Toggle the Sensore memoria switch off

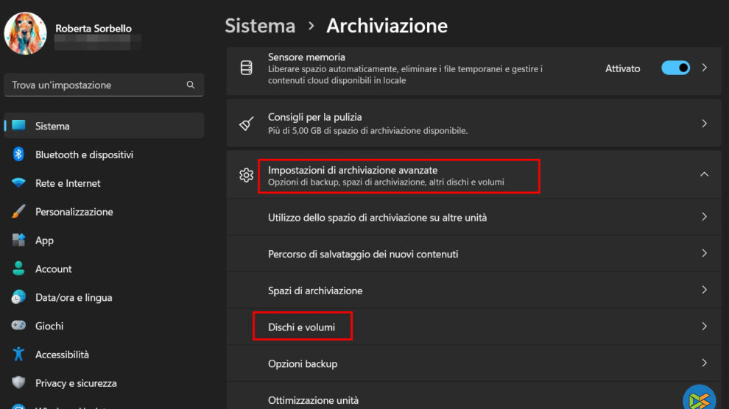tap(675, 68)
